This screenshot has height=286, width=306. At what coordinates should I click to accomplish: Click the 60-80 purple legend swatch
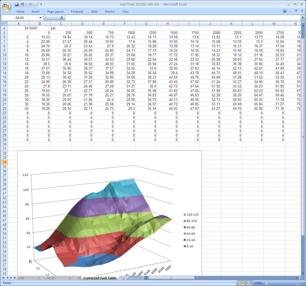[x=185, y=227]
